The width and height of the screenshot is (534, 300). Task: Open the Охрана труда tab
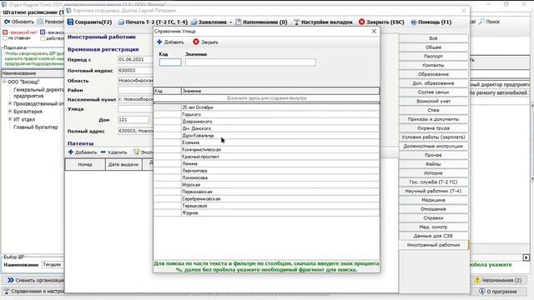click(x=433, y=128)
